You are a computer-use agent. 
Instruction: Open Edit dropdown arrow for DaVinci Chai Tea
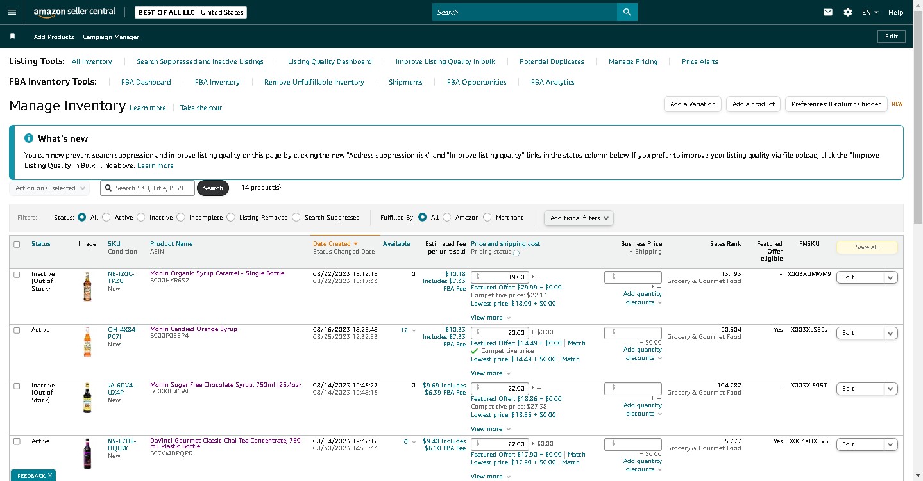tap(891, 444)
